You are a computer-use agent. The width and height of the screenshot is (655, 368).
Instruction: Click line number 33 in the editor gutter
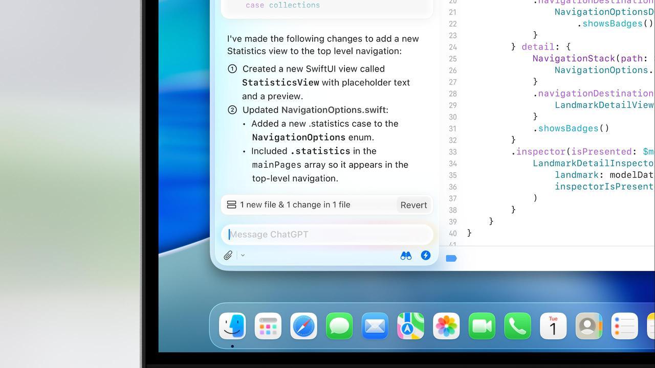452,152
